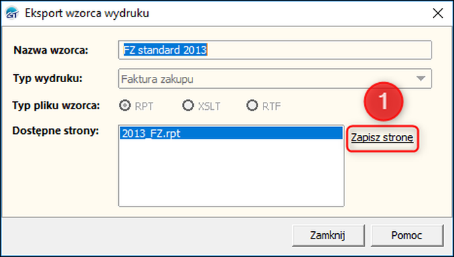Open help with the Pomoc button
454x257 pixels.
pos(407,235)
